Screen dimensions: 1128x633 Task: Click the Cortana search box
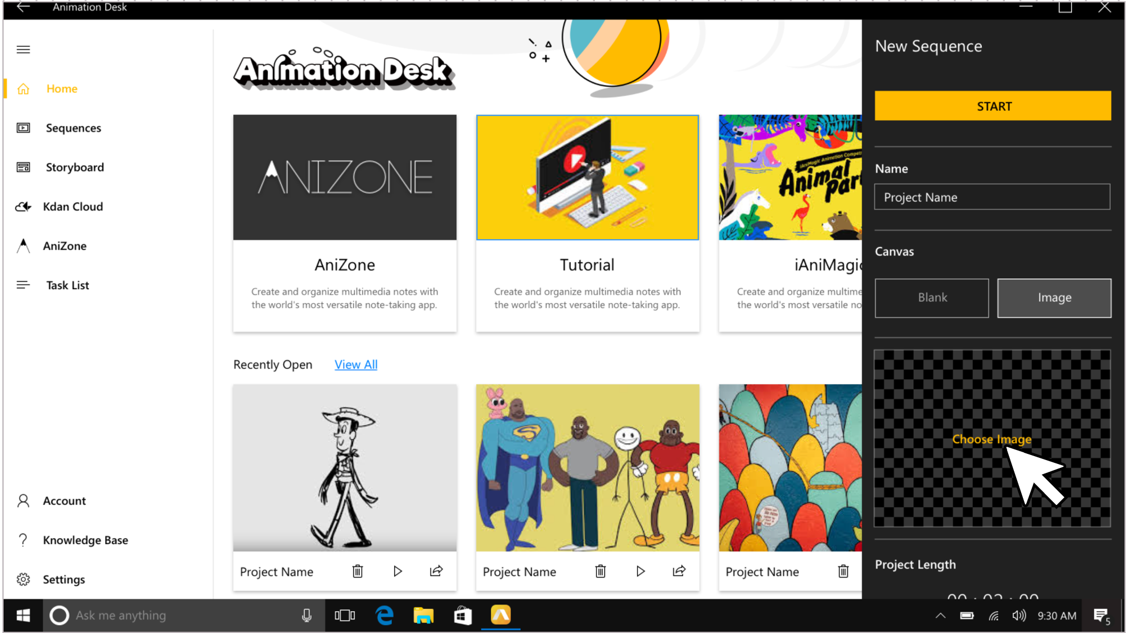click(x=183, y=616)
